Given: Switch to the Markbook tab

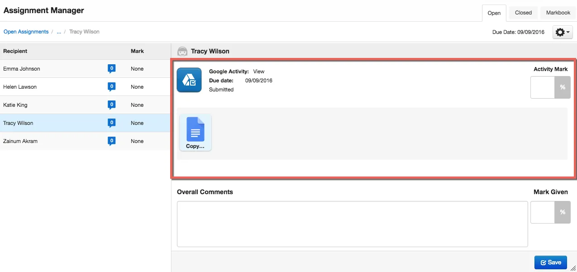Looking at the screenshot, I should point(558,13).
